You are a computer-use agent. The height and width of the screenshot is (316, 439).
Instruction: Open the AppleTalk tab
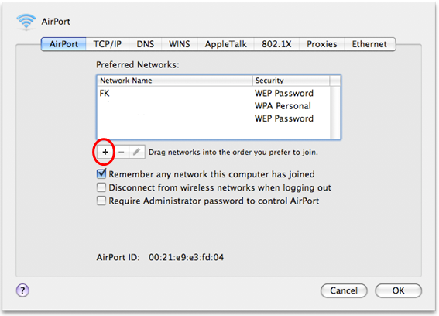tap(225, 44)
